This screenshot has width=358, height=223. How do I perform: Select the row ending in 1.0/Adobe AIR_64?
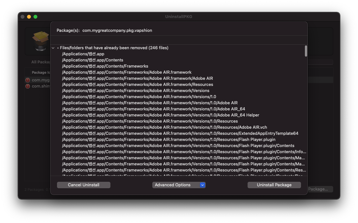[178, 109]
